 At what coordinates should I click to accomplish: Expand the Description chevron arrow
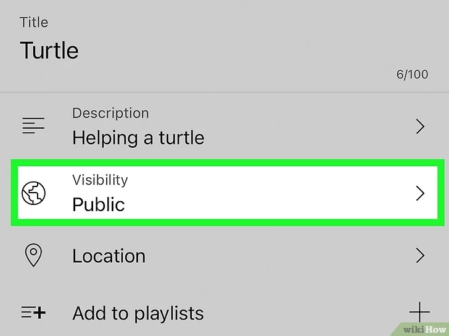tap(420, 127)
